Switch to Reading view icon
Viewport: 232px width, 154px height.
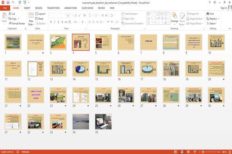pyautogui.click(x=188, y=152)
